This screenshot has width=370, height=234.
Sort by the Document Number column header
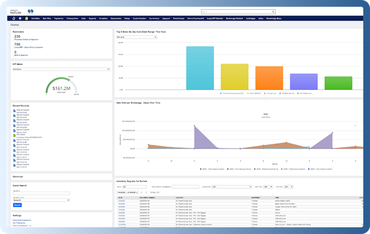pos(147,198)
